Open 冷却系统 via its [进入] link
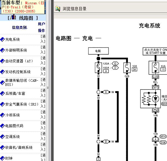This screenshot has width=167, height=161. 43,114
